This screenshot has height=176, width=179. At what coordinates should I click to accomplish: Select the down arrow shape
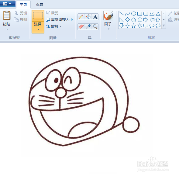(x=121, y=26)
